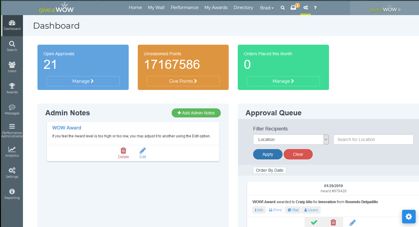Open the admin gears icon in top bar
The image size is (419, 227).
point(306,8)
